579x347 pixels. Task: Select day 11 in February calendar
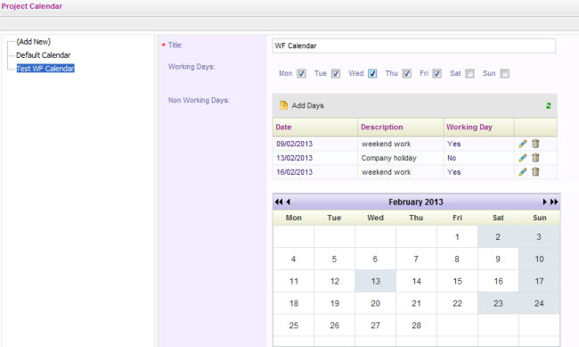pos(293,281)
